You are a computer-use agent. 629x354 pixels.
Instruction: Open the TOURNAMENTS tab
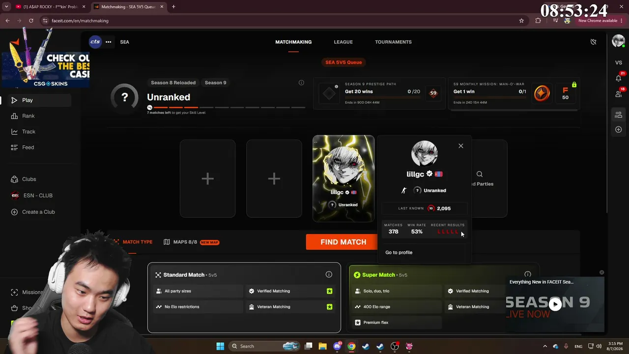(x=393, y=42)
